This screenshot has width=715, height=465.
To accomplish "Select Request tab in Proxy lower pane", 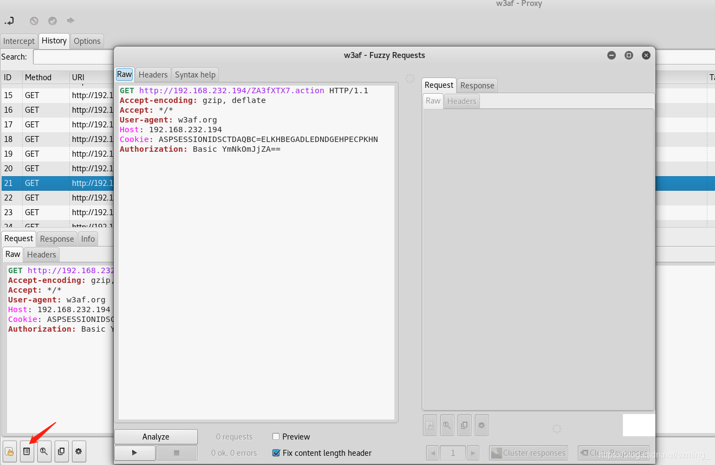I will (x=19, y=238).
